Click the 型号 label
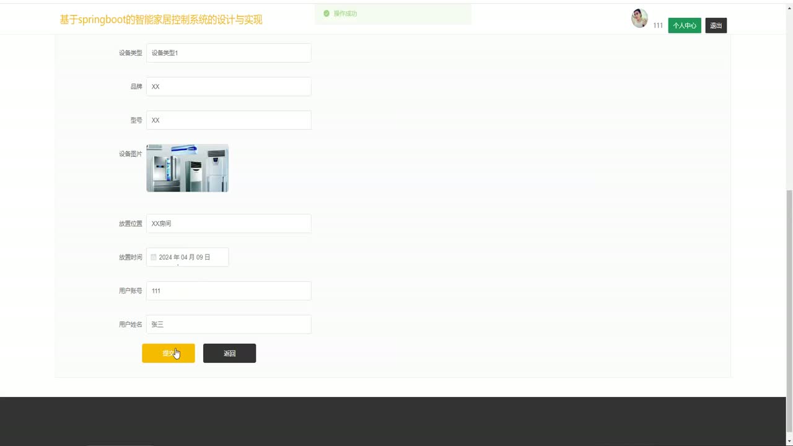 point(136,120)
